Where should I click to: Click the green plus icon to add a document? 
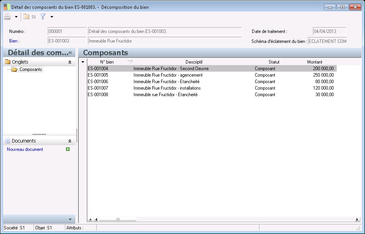click(68, 149)
